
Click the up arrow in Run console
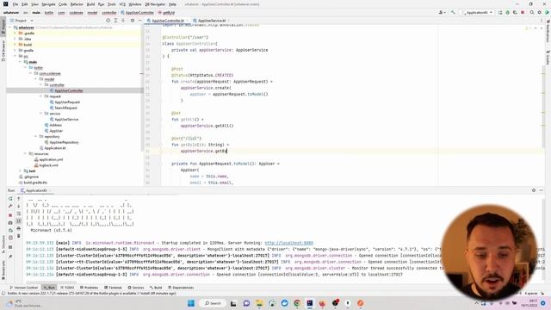pyautogui.click(x=19, y=199)
